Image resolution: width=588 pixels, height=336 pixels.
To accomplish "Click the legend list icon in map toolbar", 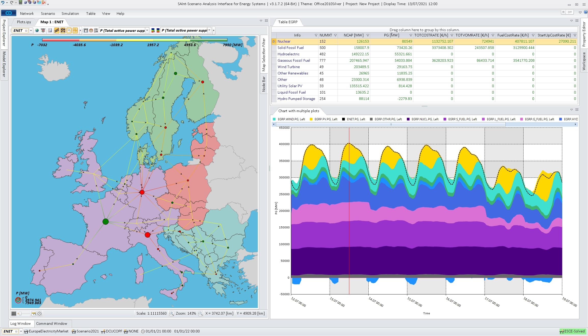I will tap(50, 31).
